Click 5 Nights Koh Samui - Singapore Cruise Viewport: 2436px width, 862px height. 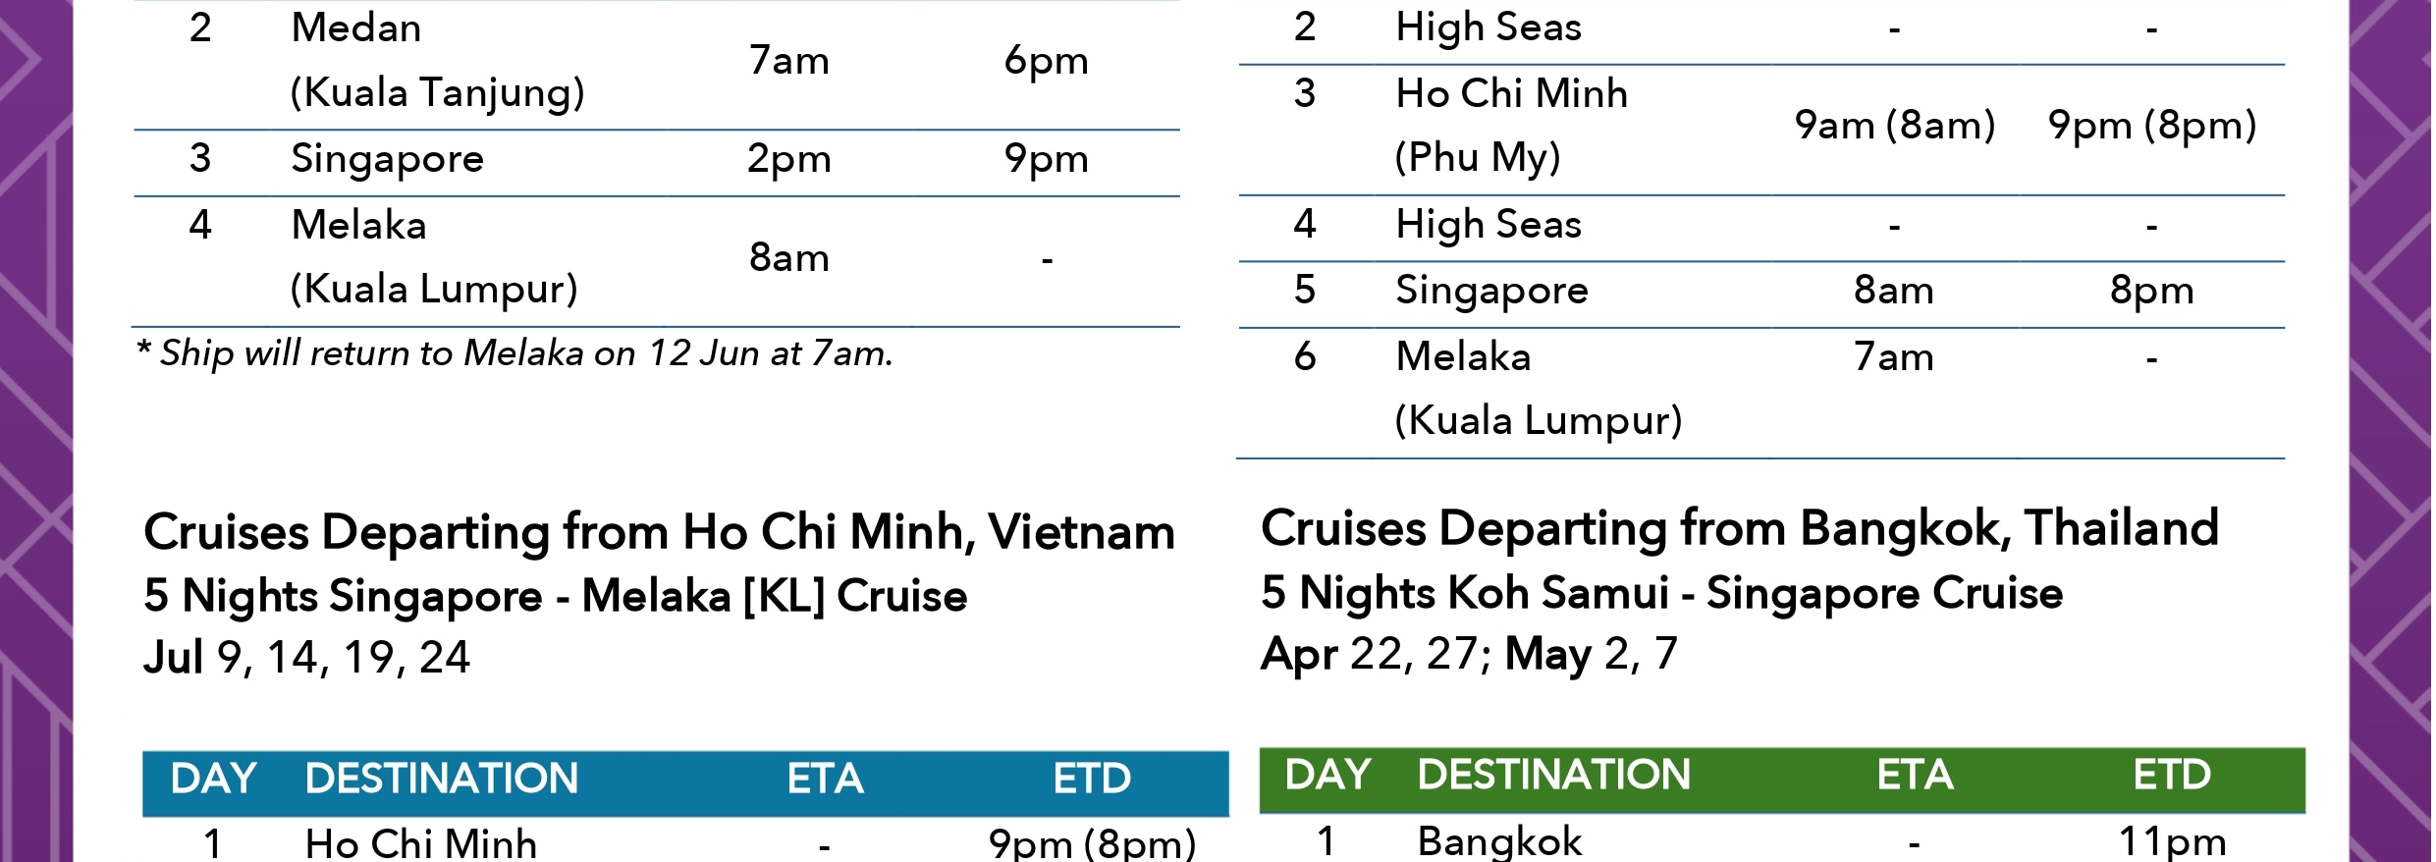[1662, 594]
